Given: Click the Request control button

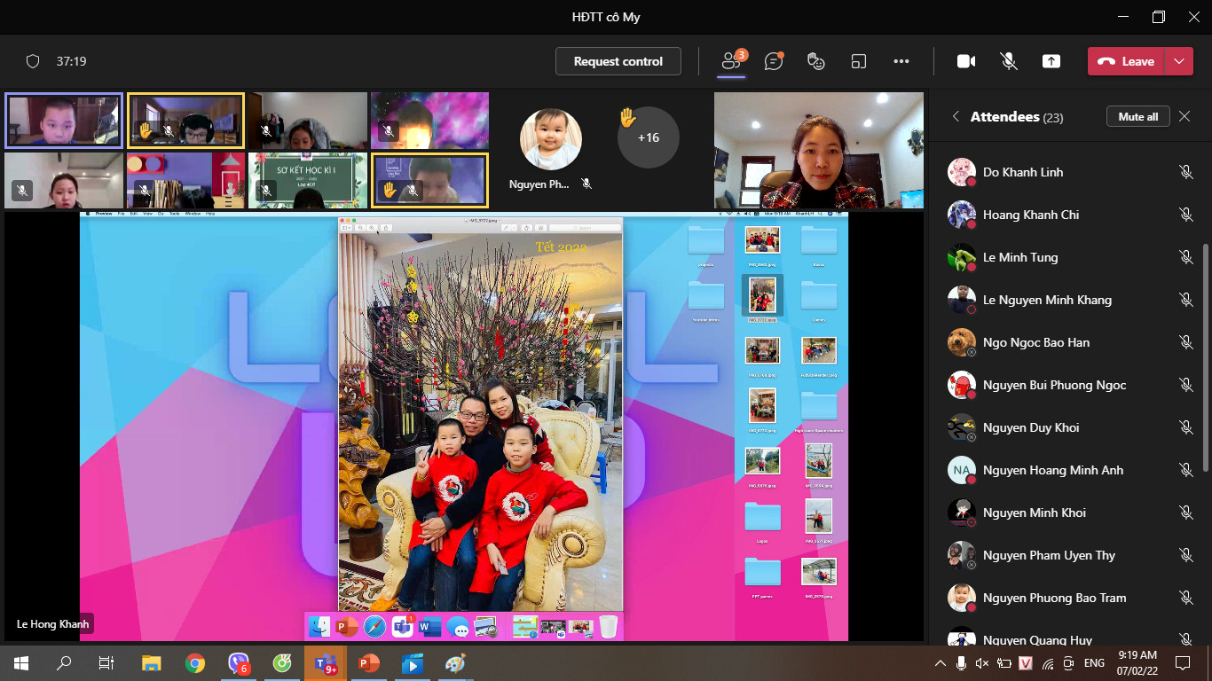Looking at the screenshot, I should (x=618, y=61).
